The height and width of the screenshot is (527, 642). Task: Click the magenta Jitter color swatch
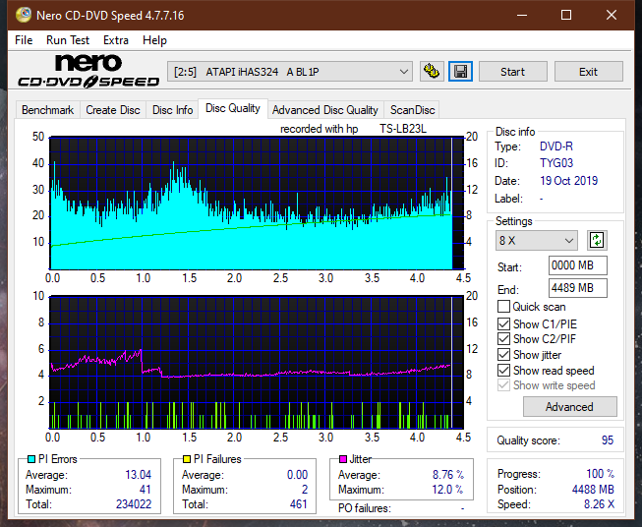(343, 459)
